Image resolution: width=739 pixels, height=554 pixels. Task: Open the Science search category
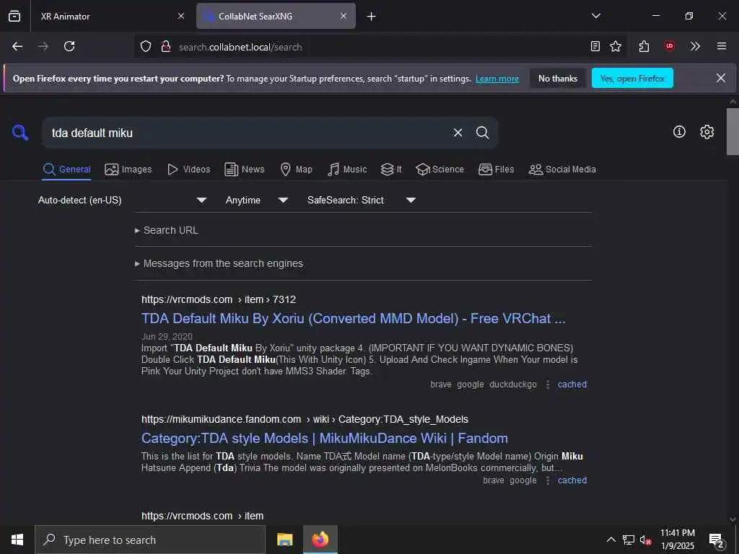(x=440, y=170)
